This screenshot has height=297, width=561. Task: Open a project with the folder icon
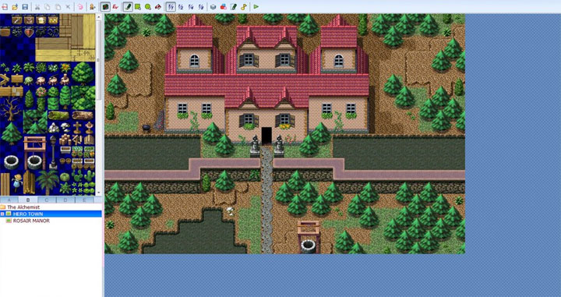pyautogui.click(x=15, y=7)
